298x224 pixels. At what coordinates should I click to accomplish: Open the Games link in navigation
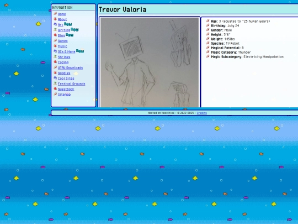click(62, 41)
